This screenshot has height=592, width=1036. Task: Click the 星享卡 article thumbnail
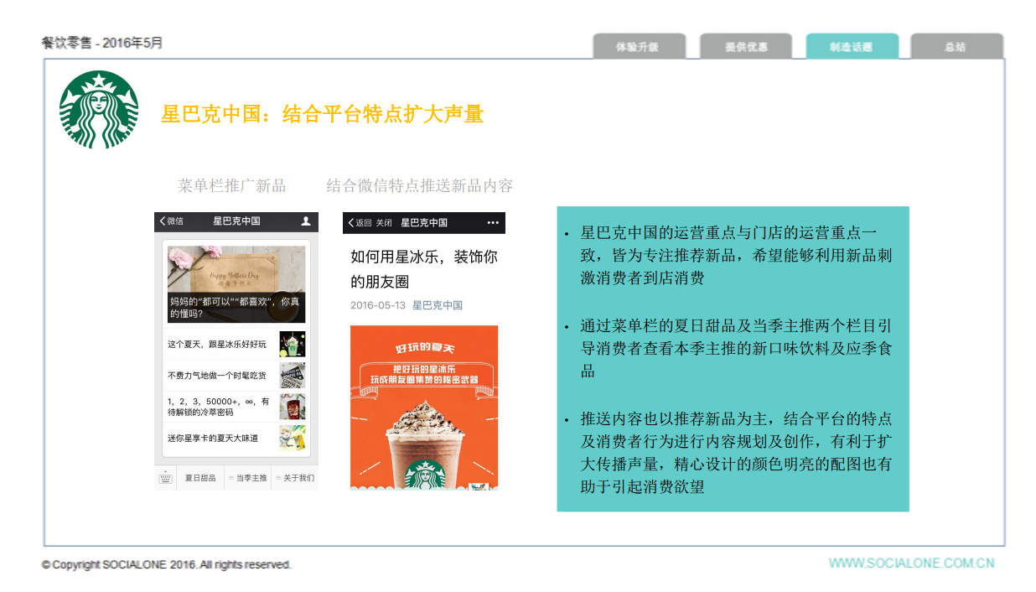[293, 438]
